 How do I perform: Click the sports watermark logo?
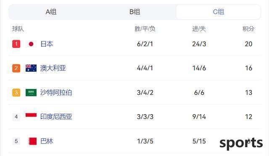241,143
